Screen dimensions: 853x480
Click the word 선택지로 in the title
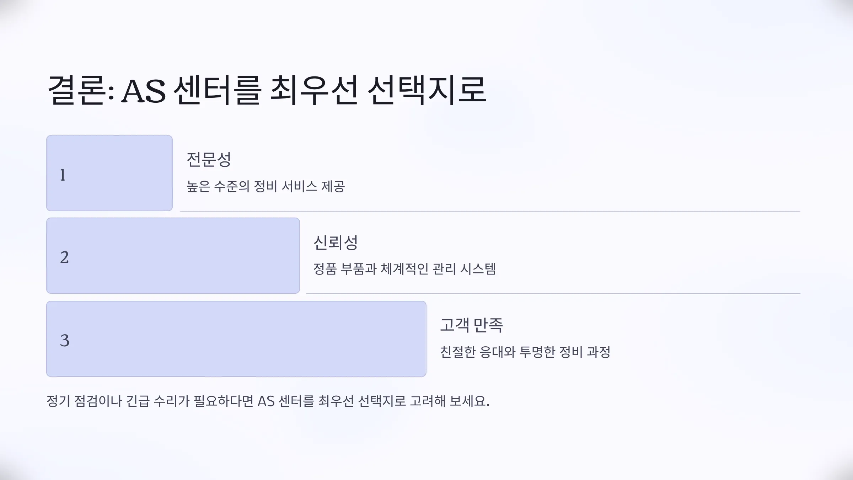coord(426,90)
